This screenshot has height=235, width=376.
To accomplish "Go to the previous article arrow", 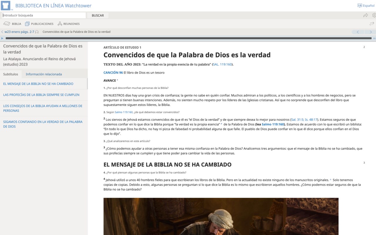I will [358, 32].
